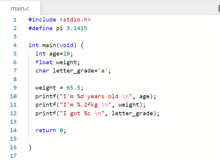Image resolution: width=220 pixels, height=160 pixels.
Task: Click 'char' keyword on line 7
Action: pyautogui.click(x=42, y=71)
